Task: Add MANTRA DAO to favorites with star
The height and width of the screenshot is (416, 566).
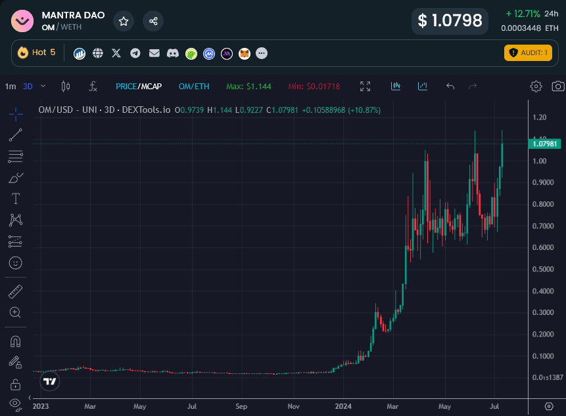Action: click(x=124, y=21)
